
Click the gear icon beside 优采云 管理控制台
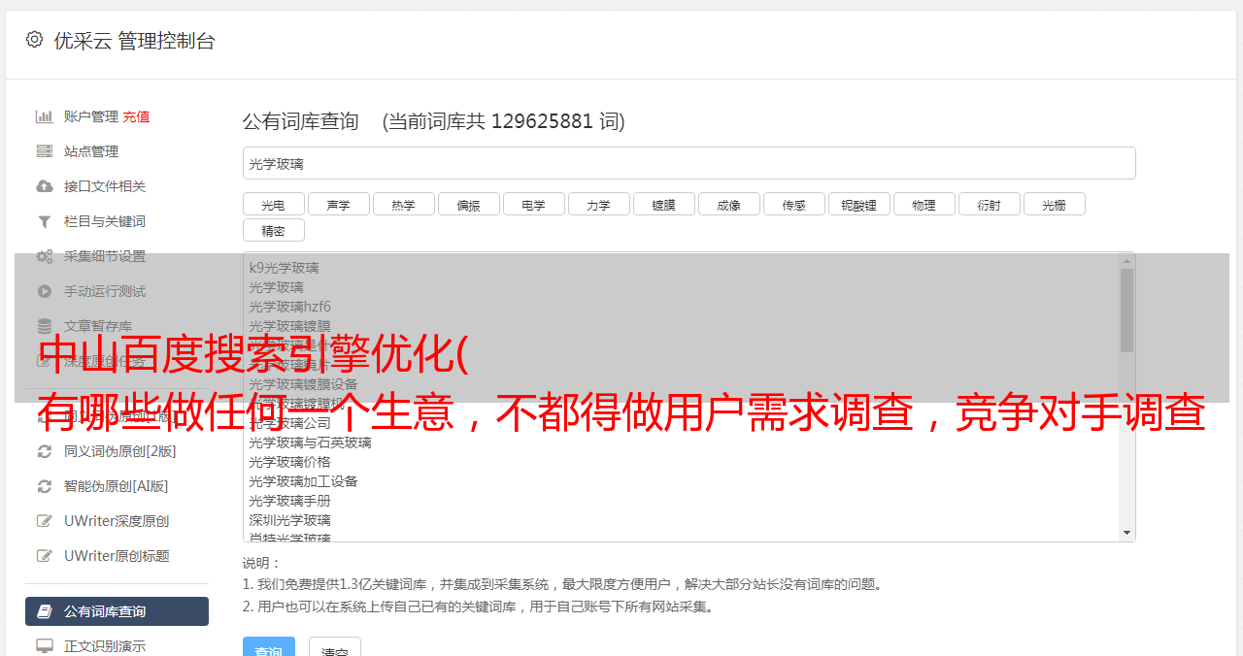[35, 40]
